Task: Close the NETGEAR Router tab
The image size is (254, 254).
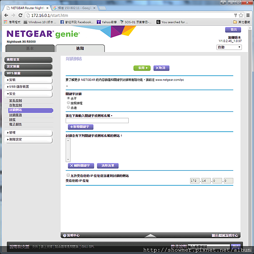Action: click(47, 8)
